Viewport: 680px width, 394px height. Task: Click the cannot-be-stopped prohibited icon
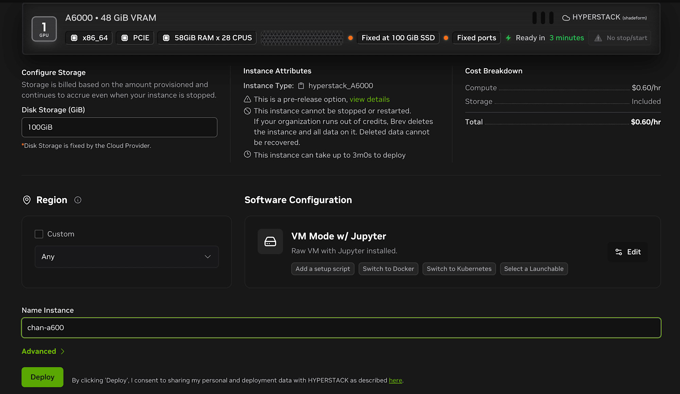click(x=248, y=111)
